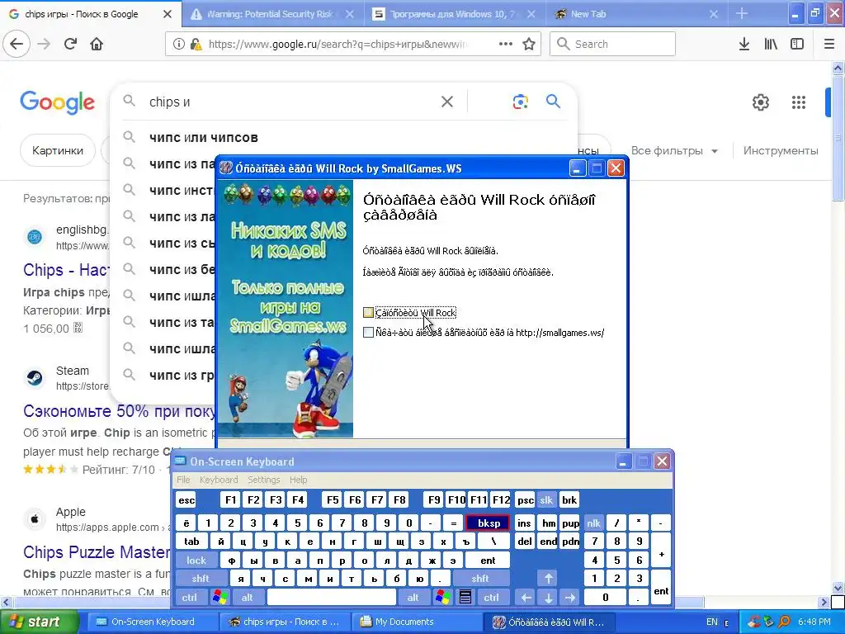Open Windows start button

39,622
